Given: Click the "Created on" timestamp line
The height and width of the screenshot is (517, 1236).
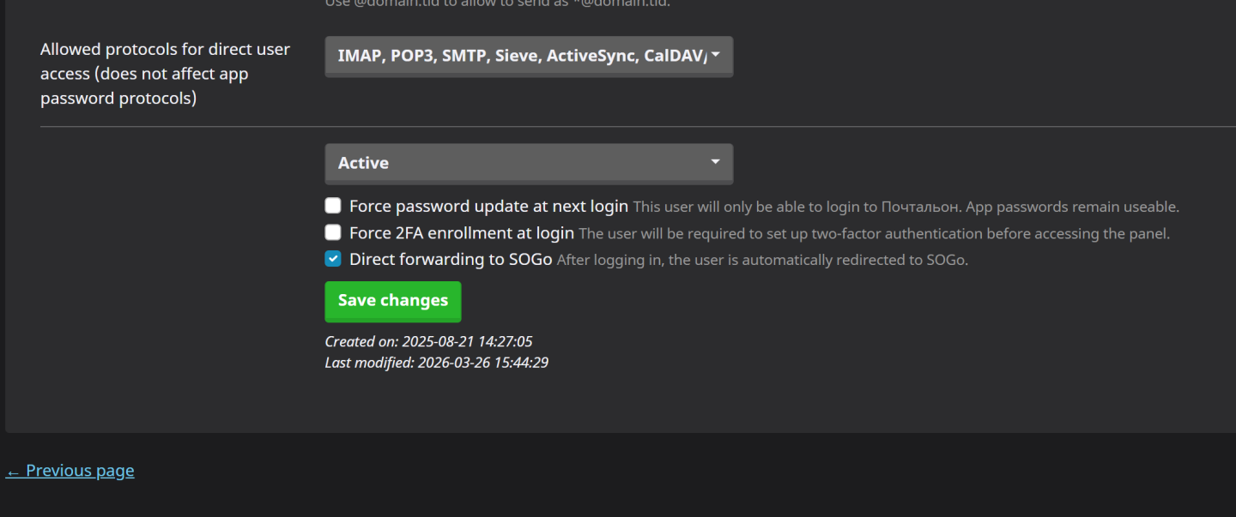Looking at the screenshot, I should pyautogui.click(x=428, y=342).
